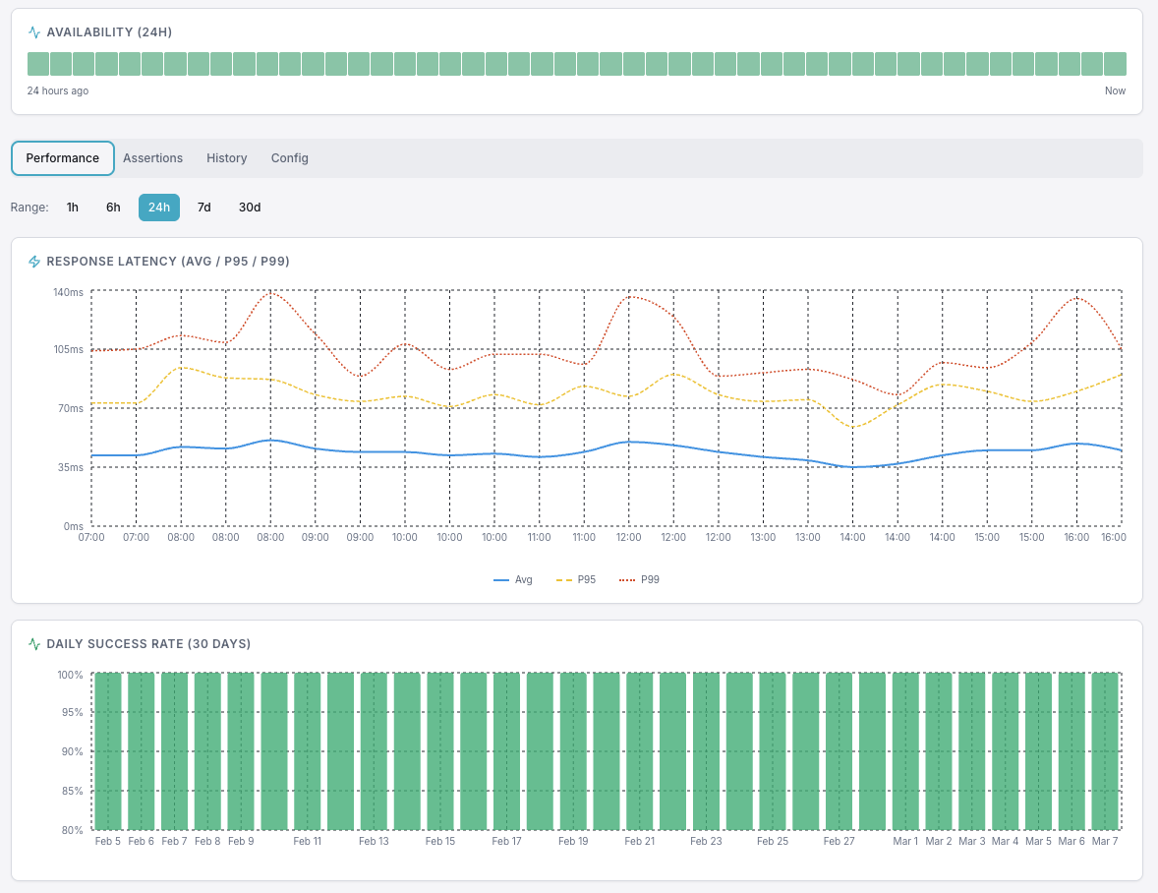Select the 1h range option
The image size is (1158, 893).
coord(72,208)
